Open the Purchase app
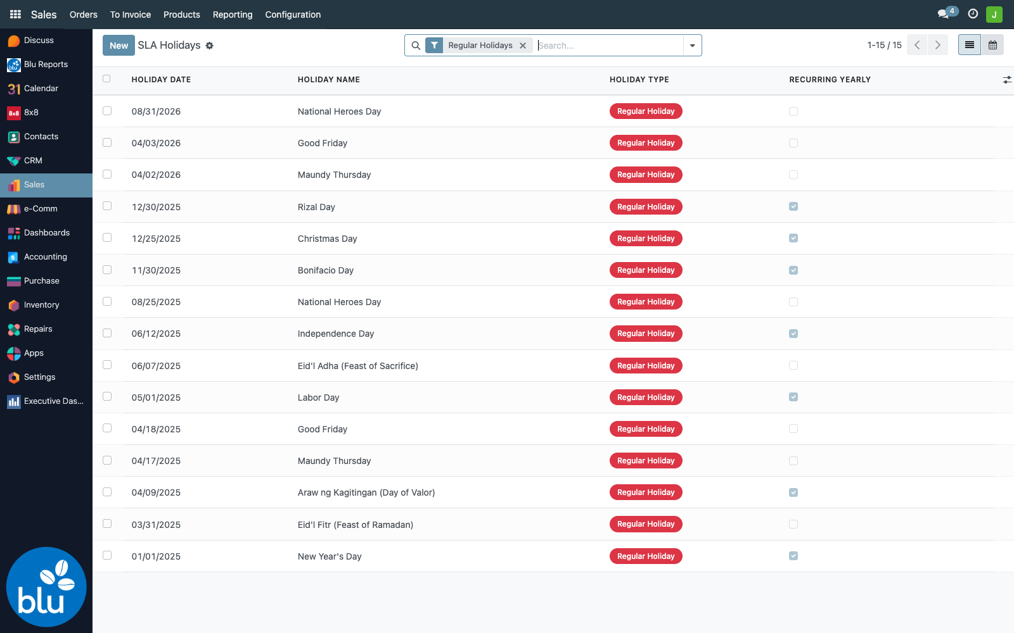Screen dimensions: 1014x633 tap(46, 280)
